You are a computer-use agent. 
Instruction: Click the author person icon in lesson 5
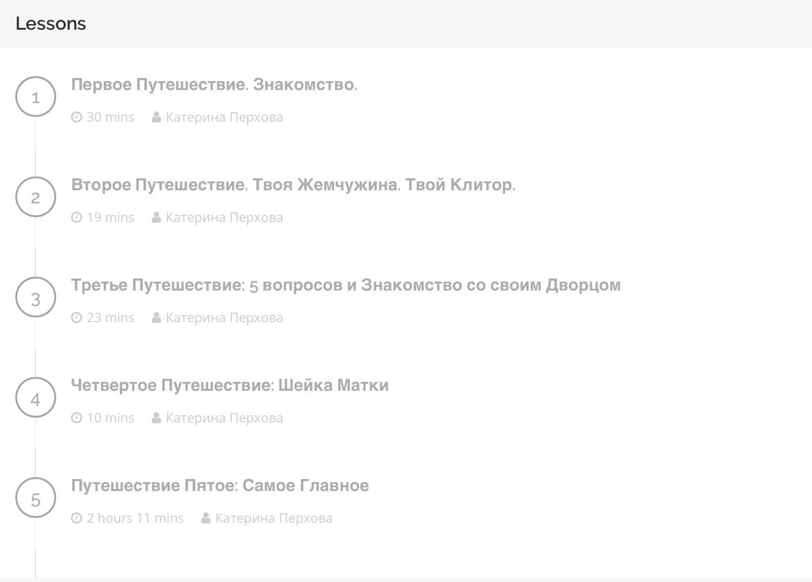click(x=206, y=518)
